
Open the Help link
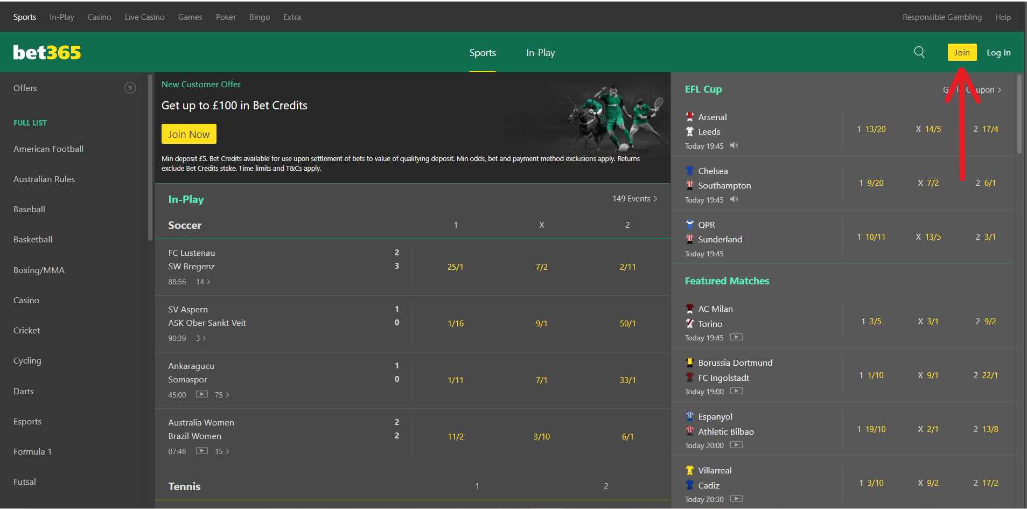click(x=1003, y=17)
